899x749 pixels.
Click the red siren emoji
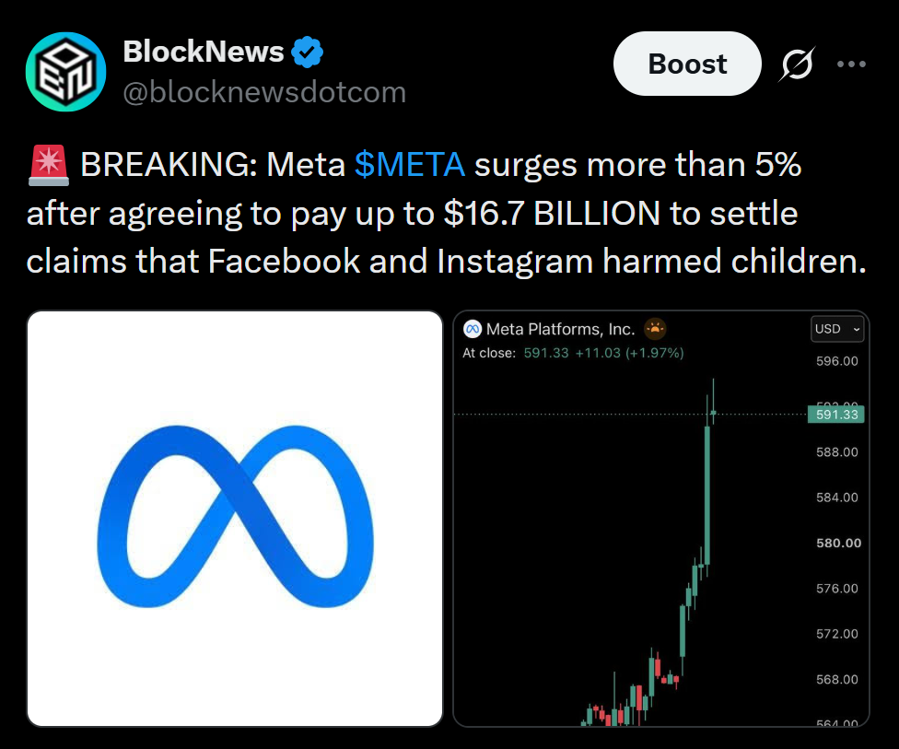(x=49, y=165)
